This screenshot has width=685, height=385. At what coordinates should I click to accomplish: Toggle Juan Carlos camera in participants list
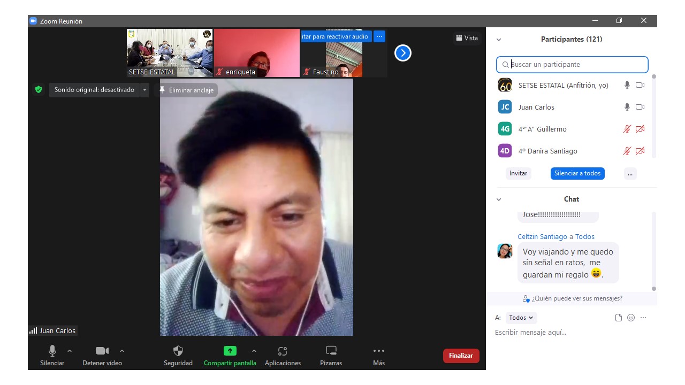click(x=640, y=107)
